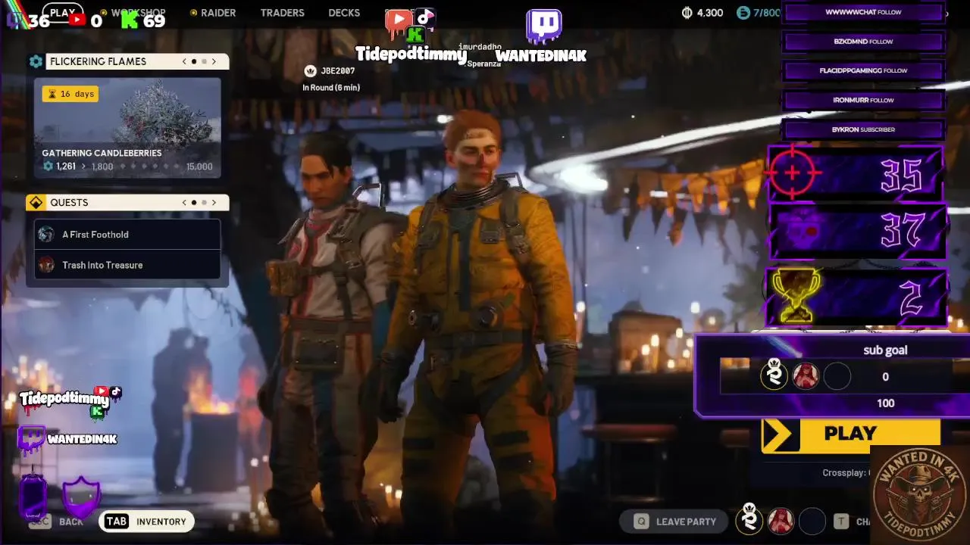Click the Back button with ESC key
Image resolution: width=970 pixels, height=545 pixels.
click(x=56, y=522)
